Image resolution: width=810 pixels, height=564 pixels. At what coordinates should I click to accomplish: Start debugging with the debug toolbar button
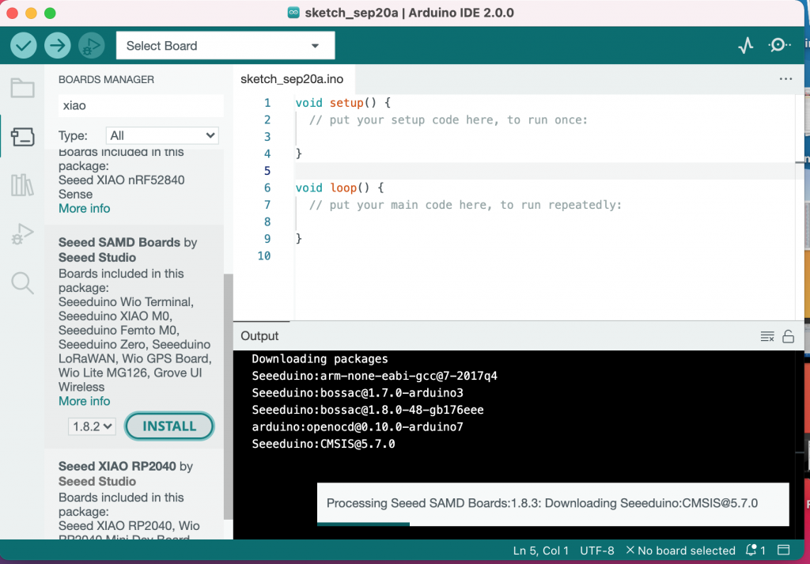92,45
